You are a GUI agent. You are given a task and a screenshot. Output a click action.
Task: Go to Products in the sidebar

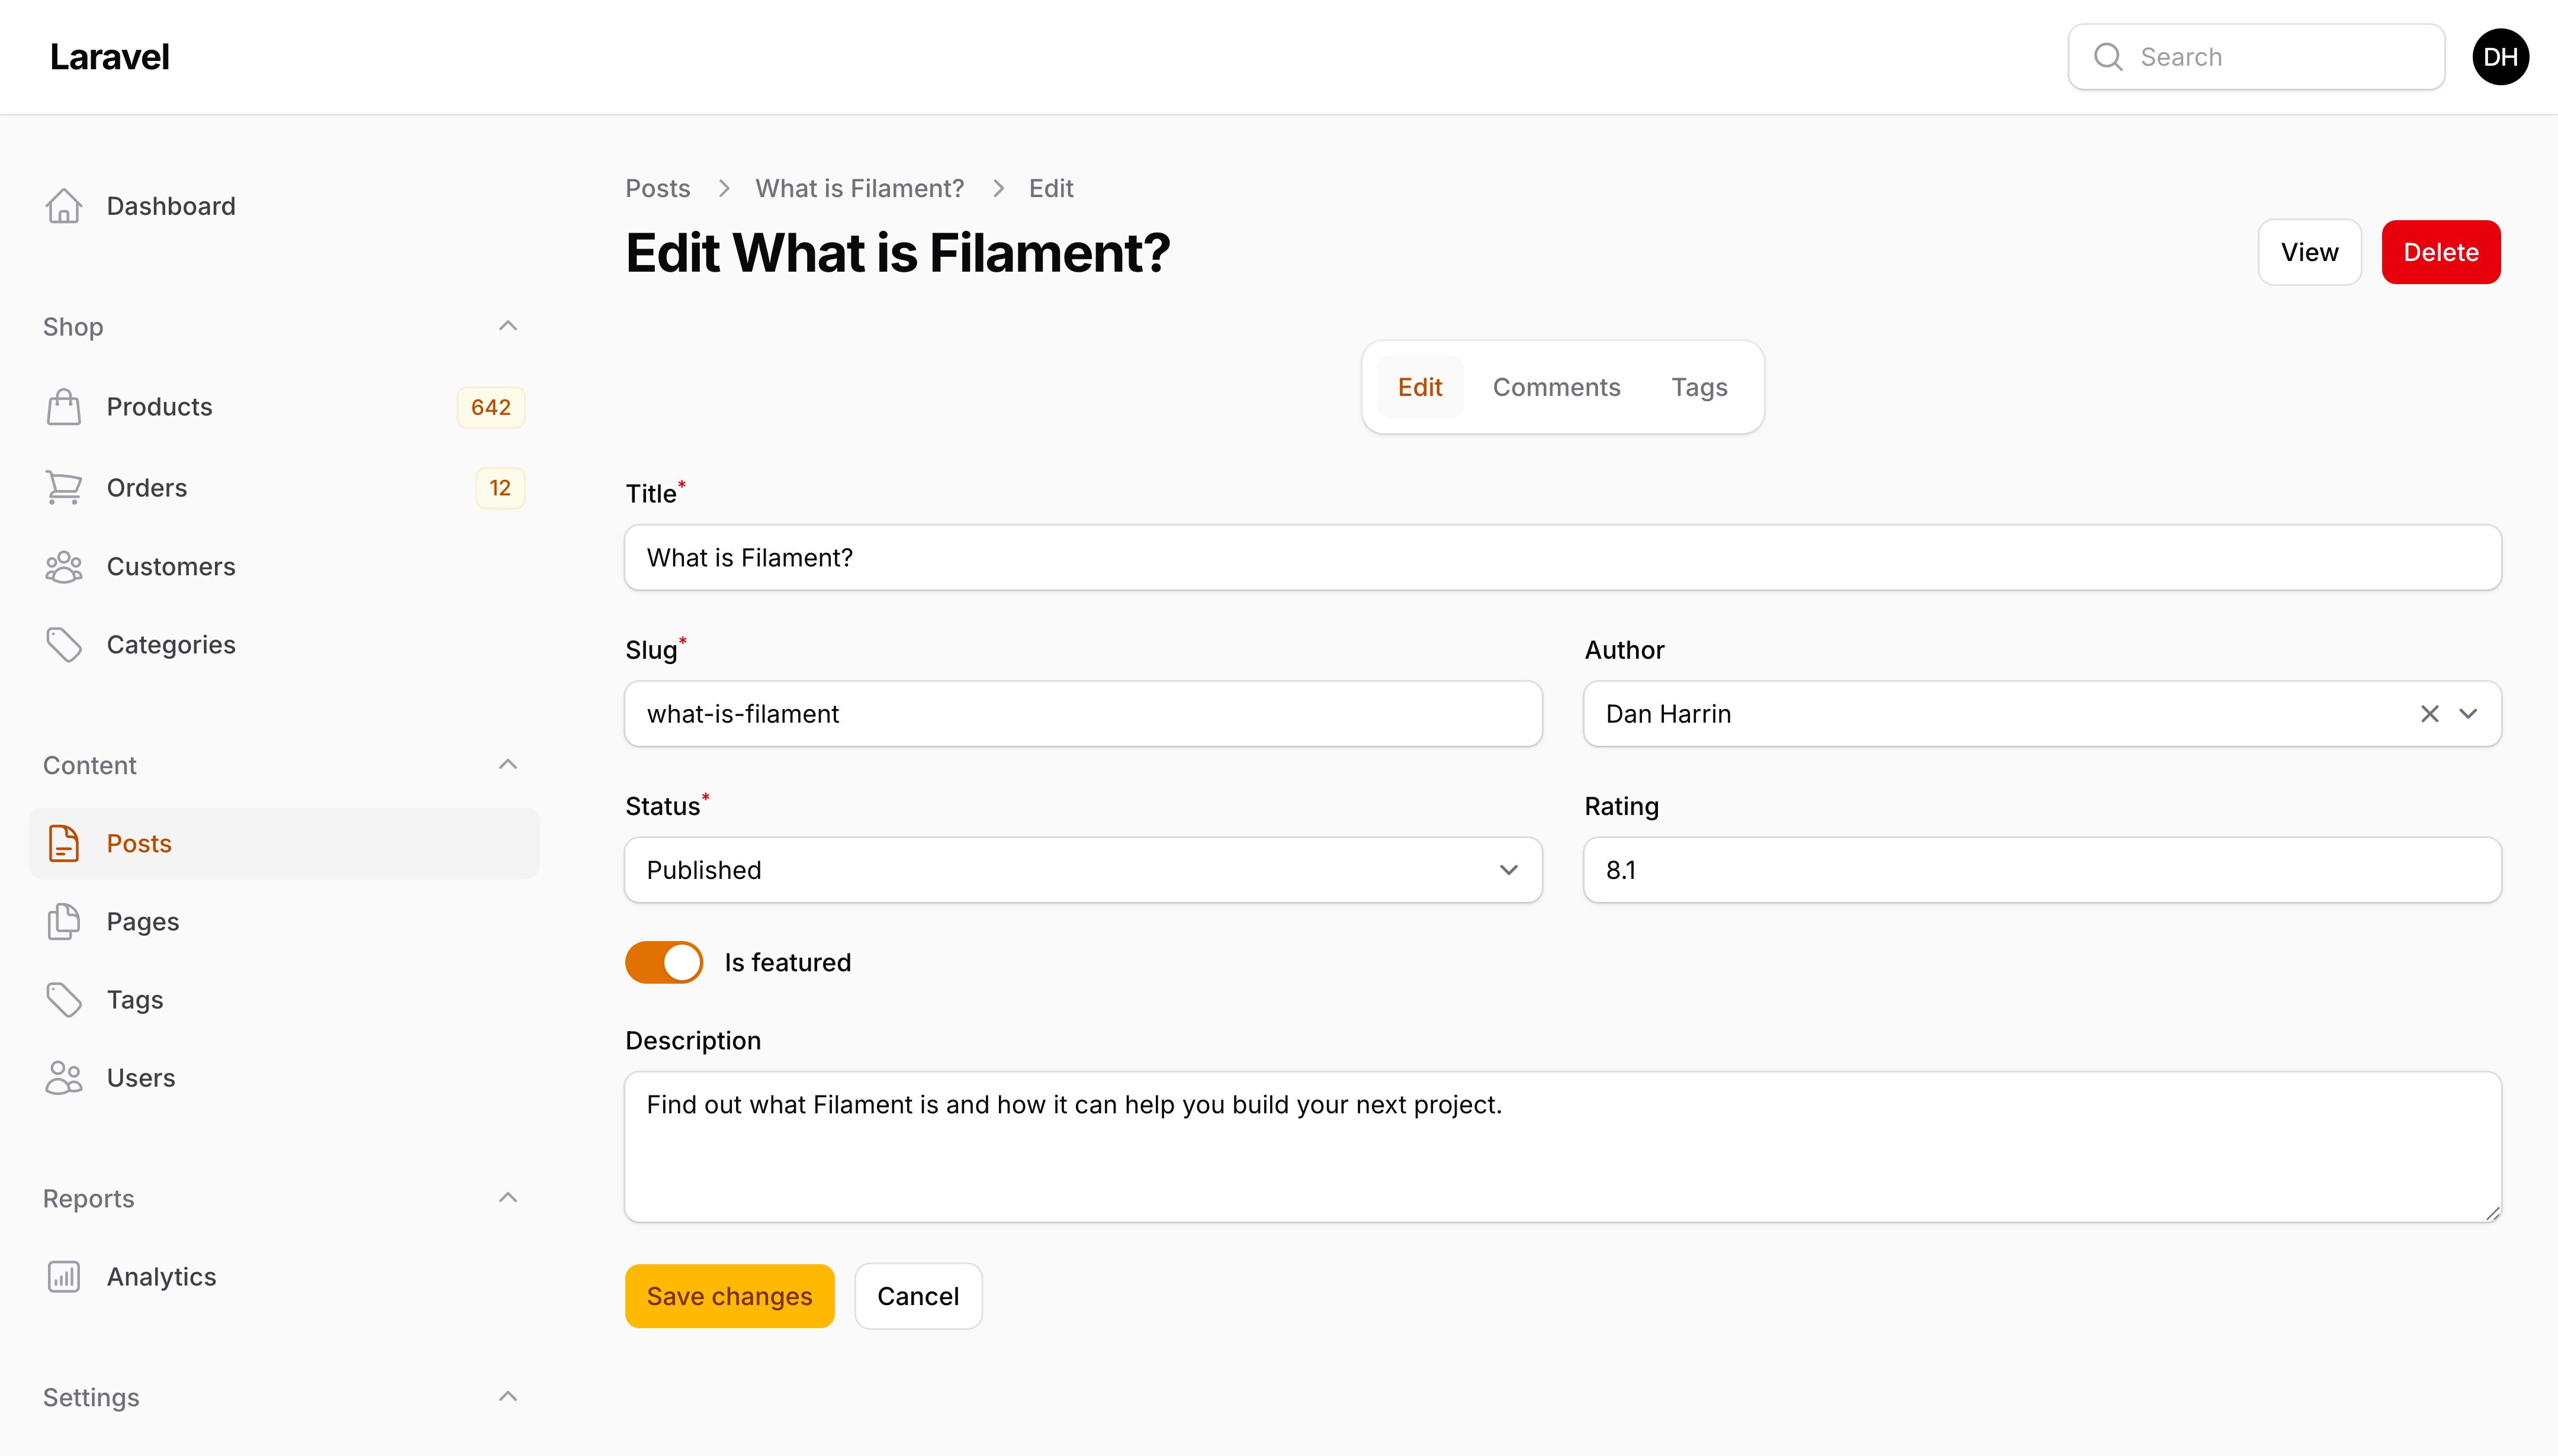[284, 407]
